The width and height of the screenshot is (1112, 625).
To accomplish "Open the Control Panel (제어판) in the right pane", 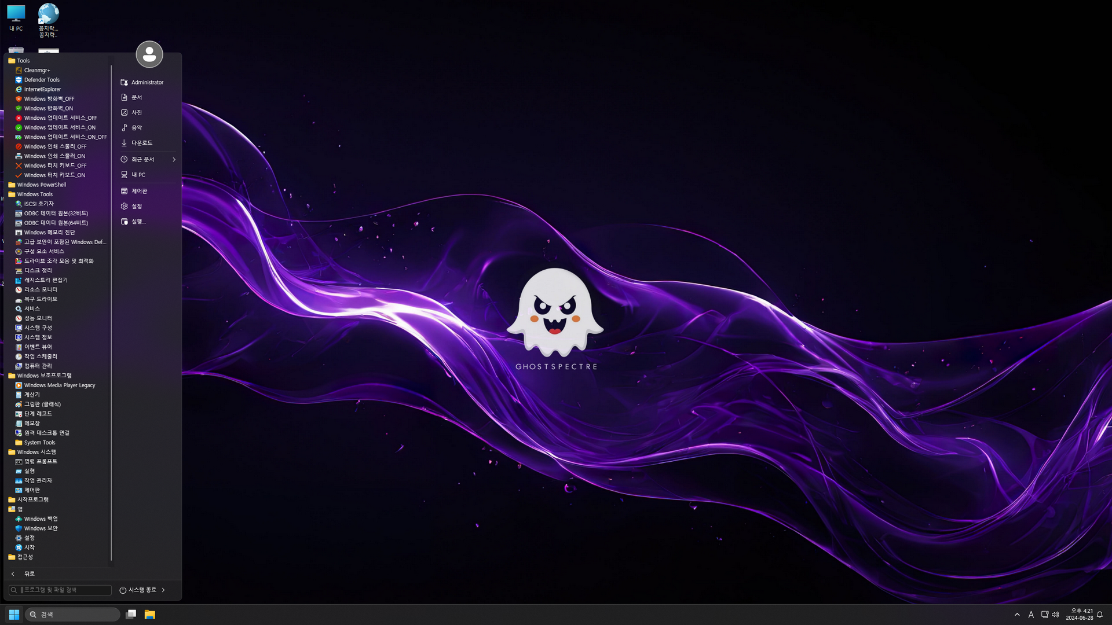I will point(139,191).
